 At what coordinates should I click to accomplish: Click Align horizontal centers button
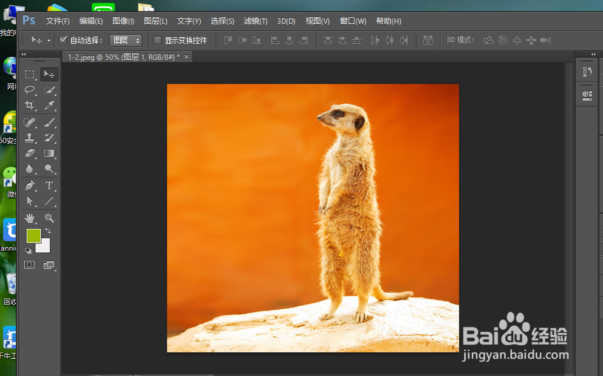click(x=289, y=40)
